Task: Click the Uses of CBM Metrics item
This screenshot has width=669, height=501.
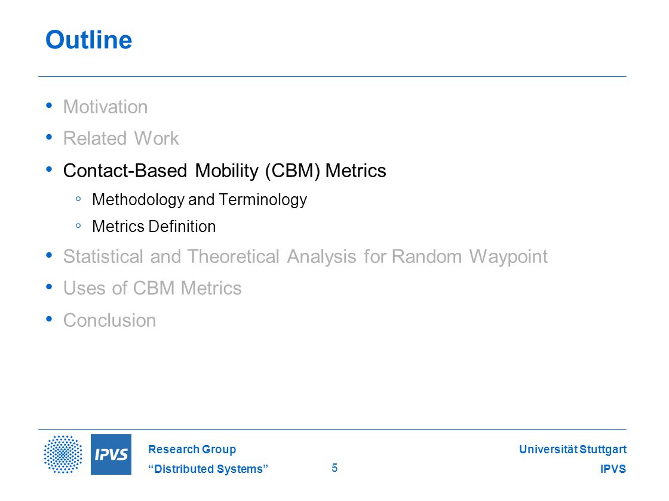Action: click(x=152, y=288)
